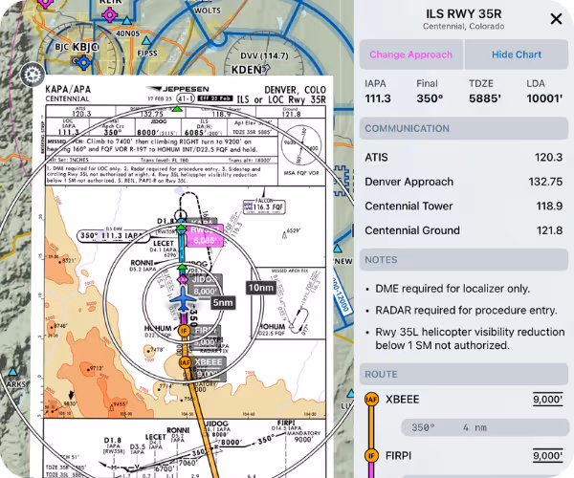Image resolution: width=574 pixels, height=478 pixels.
Task: Tap the ROUTE section header
Action: pyautogui.click(x=463, y=374)
